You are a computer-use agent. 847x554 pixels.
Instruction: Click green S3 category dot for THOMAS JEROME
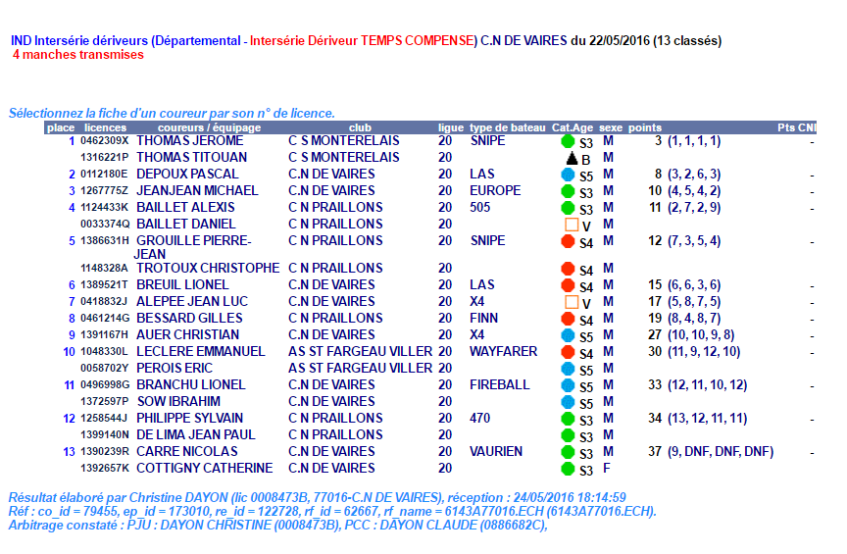pos(568,141)
